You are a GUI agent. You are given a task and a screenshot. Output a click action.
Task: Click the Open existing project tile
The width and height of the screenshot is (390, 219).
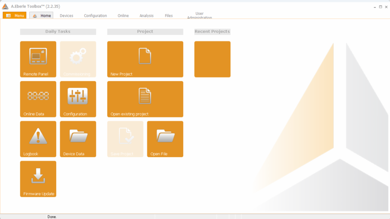145,99
